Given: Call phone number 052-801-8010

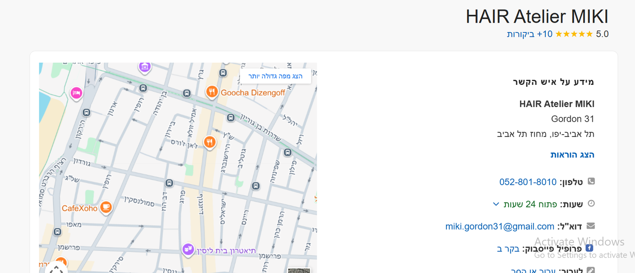Looking at the screenshot, I should point(527,182).
